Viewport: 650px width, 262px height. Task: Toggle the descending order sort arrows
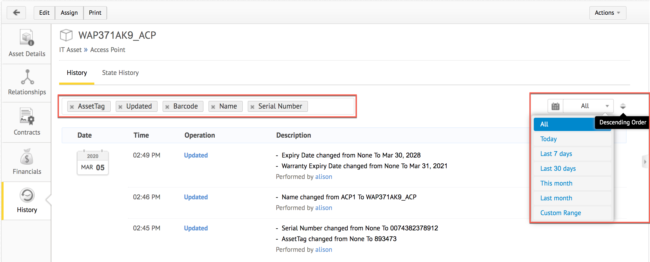(623, 106)
